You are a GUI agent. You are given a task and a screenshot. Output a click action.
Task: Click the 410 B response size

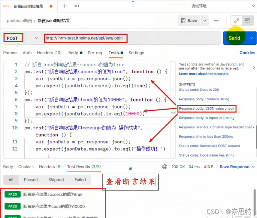tap(209, 167)
